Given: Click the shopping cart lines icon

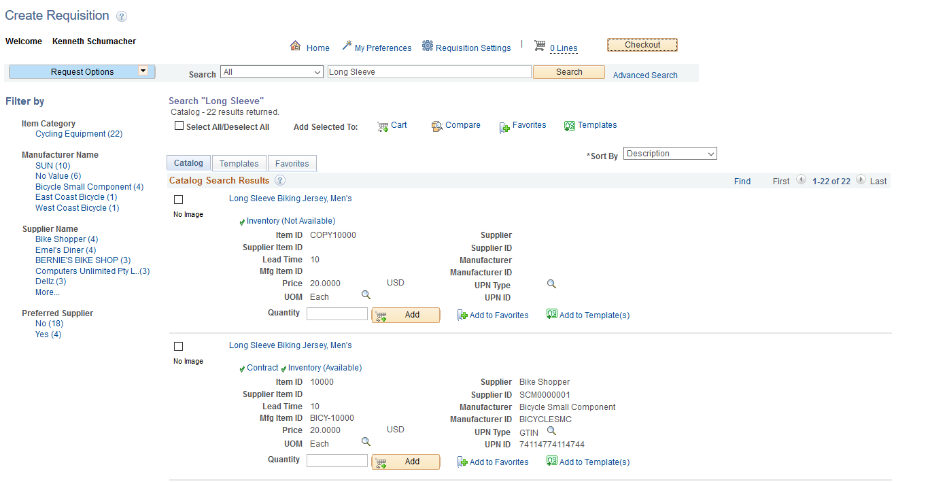Looking at the screenshot, I should 540,46.
